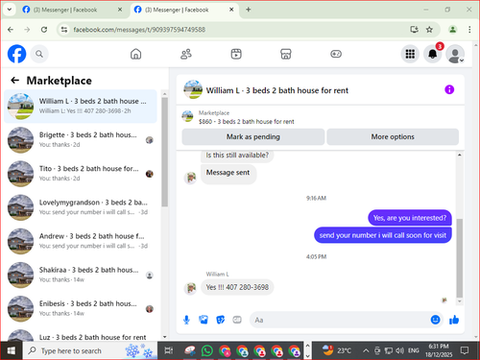
Task: Click William L's avatar beside last message
Action: 190,288
